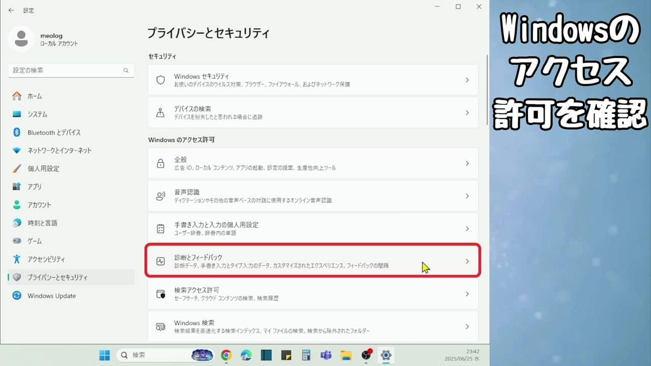Click the アプリ icon in sidebar
The image size is (651, 366).
17,187
